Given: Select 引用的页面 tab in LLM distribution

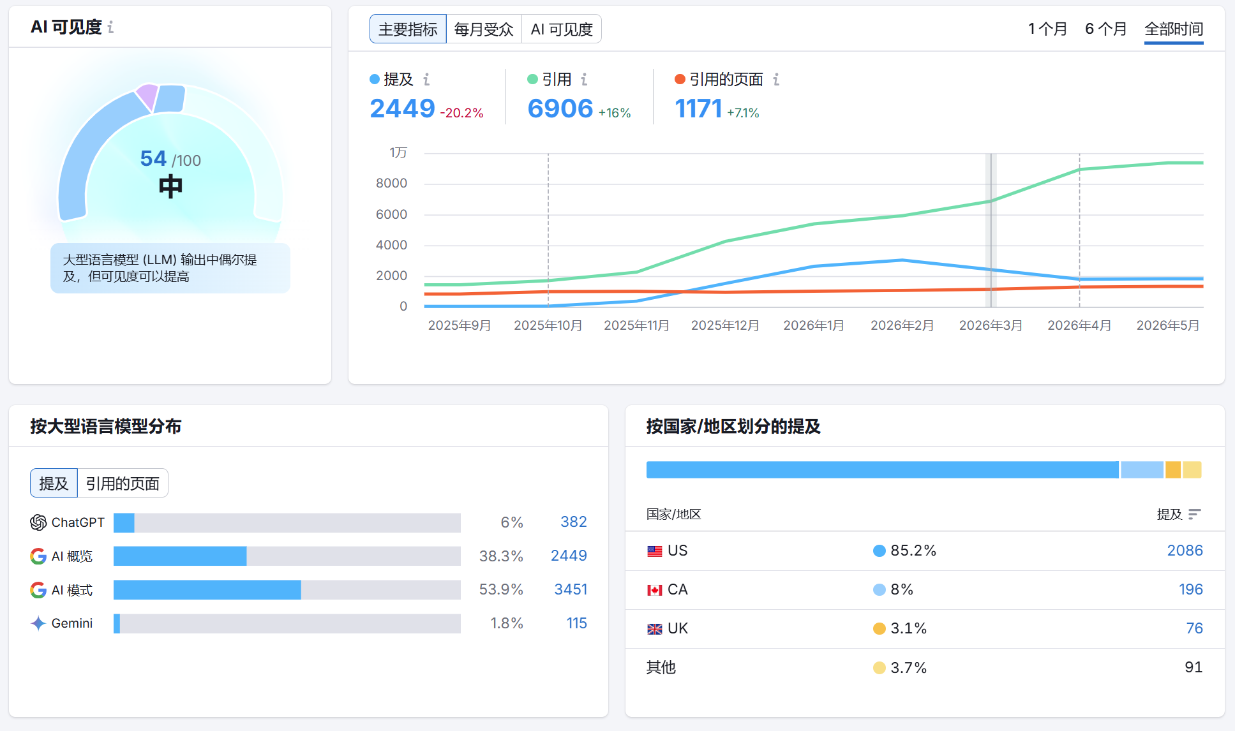Looking at the screenshot, I should pyautogui.click(x=123, y=484).
